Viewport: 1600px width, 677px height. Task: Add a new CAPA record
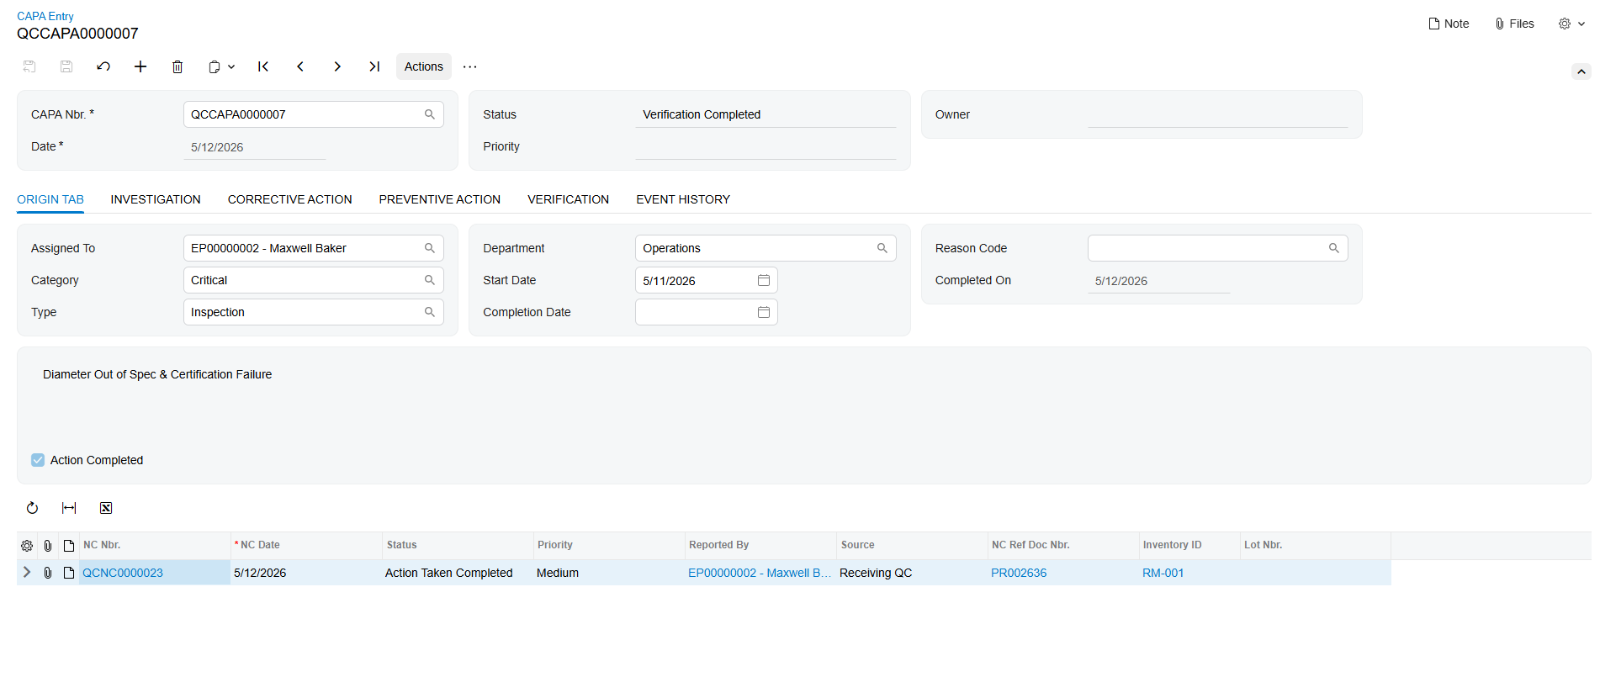click(140, 66)
